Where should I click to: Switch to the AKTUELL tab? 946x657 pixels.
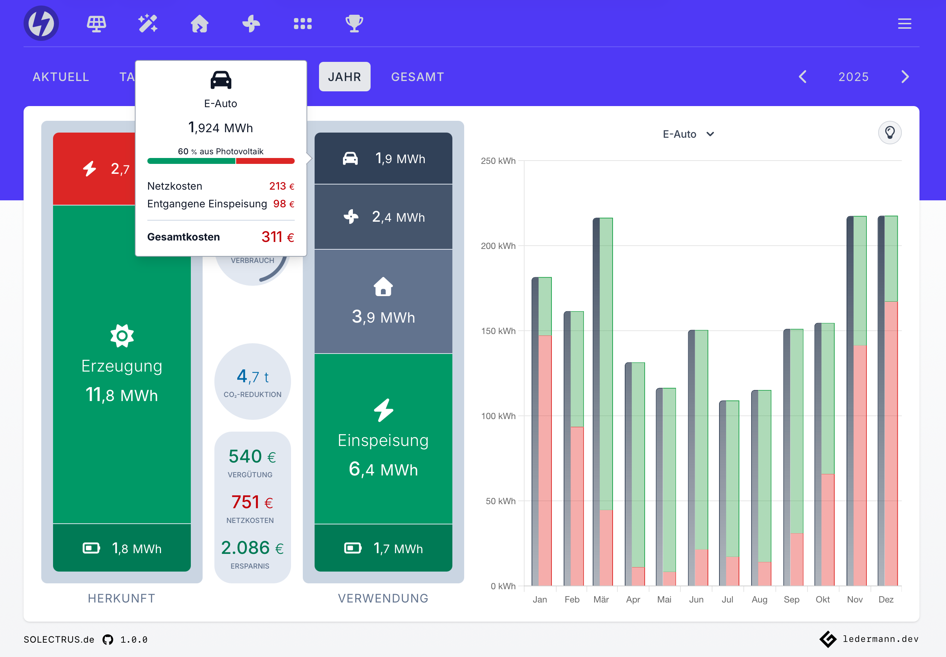tap(61, 77)
